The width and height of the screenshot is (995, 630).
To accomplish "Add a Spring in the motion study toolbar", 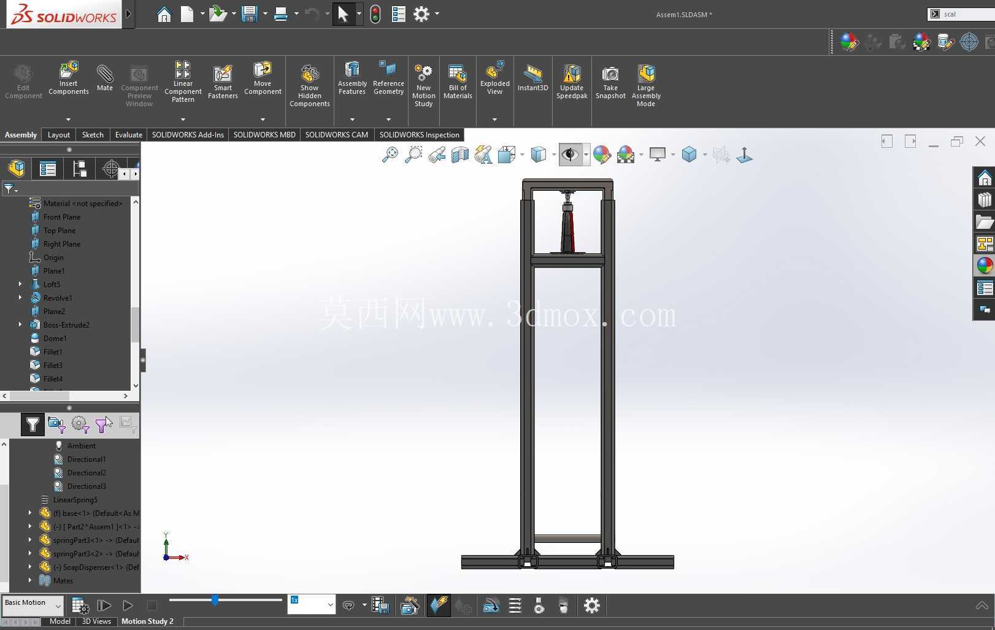I will 515,606.
